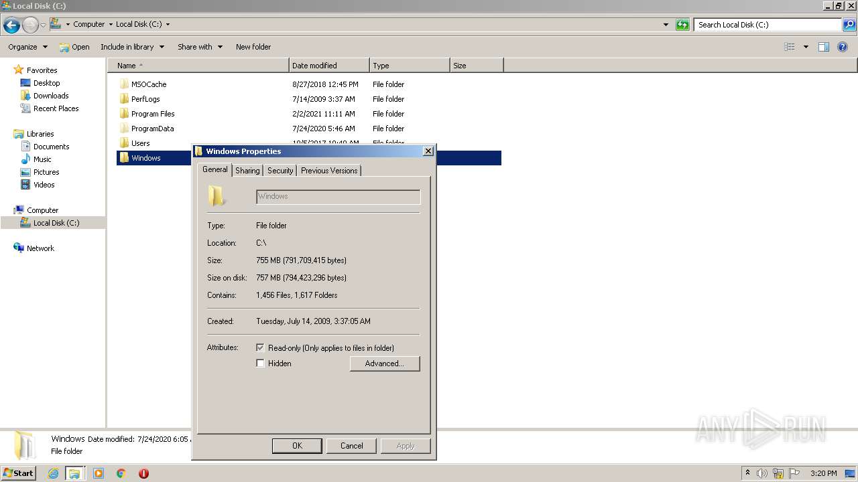Show hidden tray icons arrow
This screenshot has height=482, width=858.
point(747,473)
